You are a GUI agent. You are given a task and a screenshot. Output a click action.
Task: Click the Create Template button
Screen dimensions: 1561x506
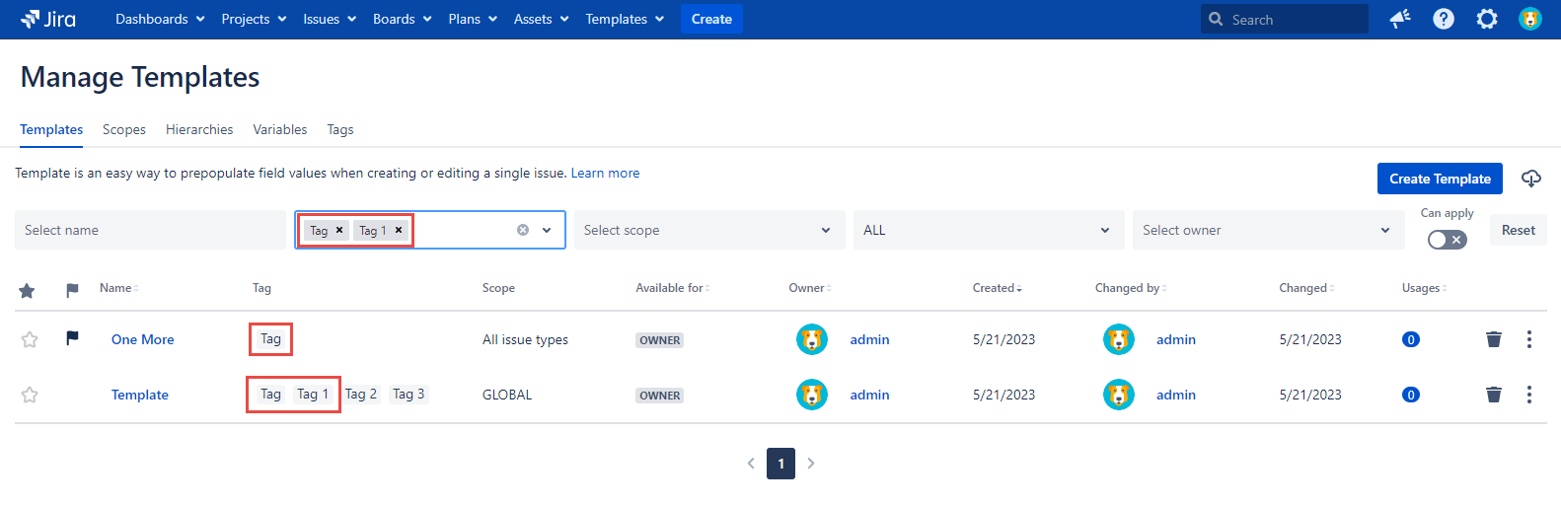[x=1440, y=179]
